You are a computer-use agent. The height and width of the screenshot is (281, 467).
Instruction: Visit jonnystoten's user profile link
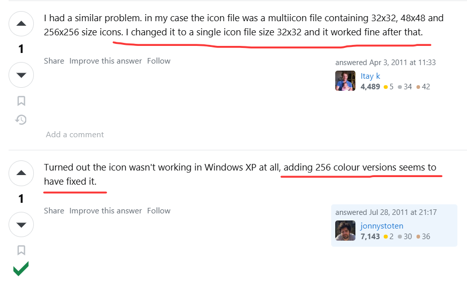[382, 226]
